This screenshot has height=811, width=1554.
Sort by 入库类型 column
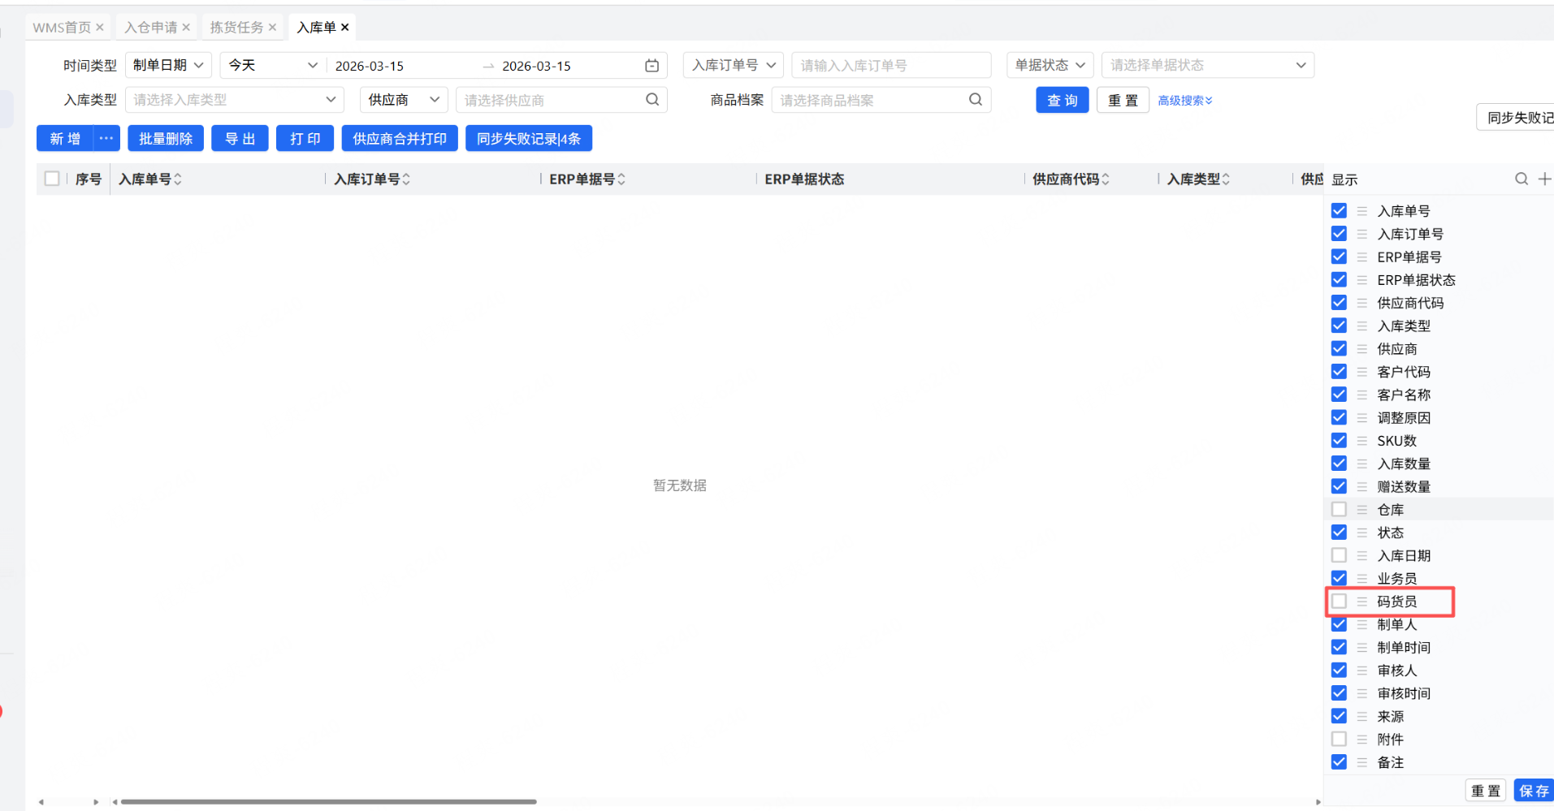[1226, 179]
